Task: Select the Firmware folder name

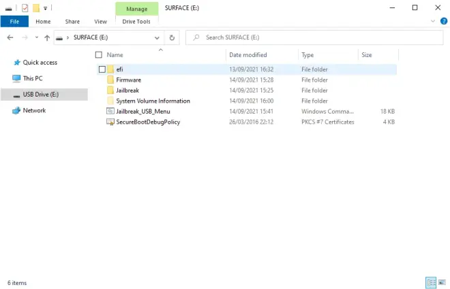Action: tap(129, 80)
